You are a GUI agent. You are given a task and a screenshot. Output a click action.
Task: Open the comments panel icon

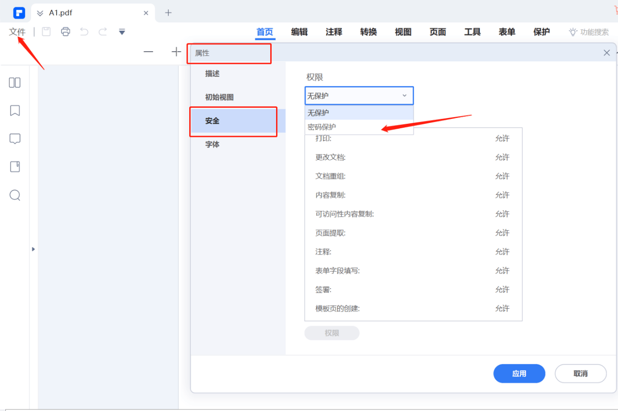[x=15, y=139]
